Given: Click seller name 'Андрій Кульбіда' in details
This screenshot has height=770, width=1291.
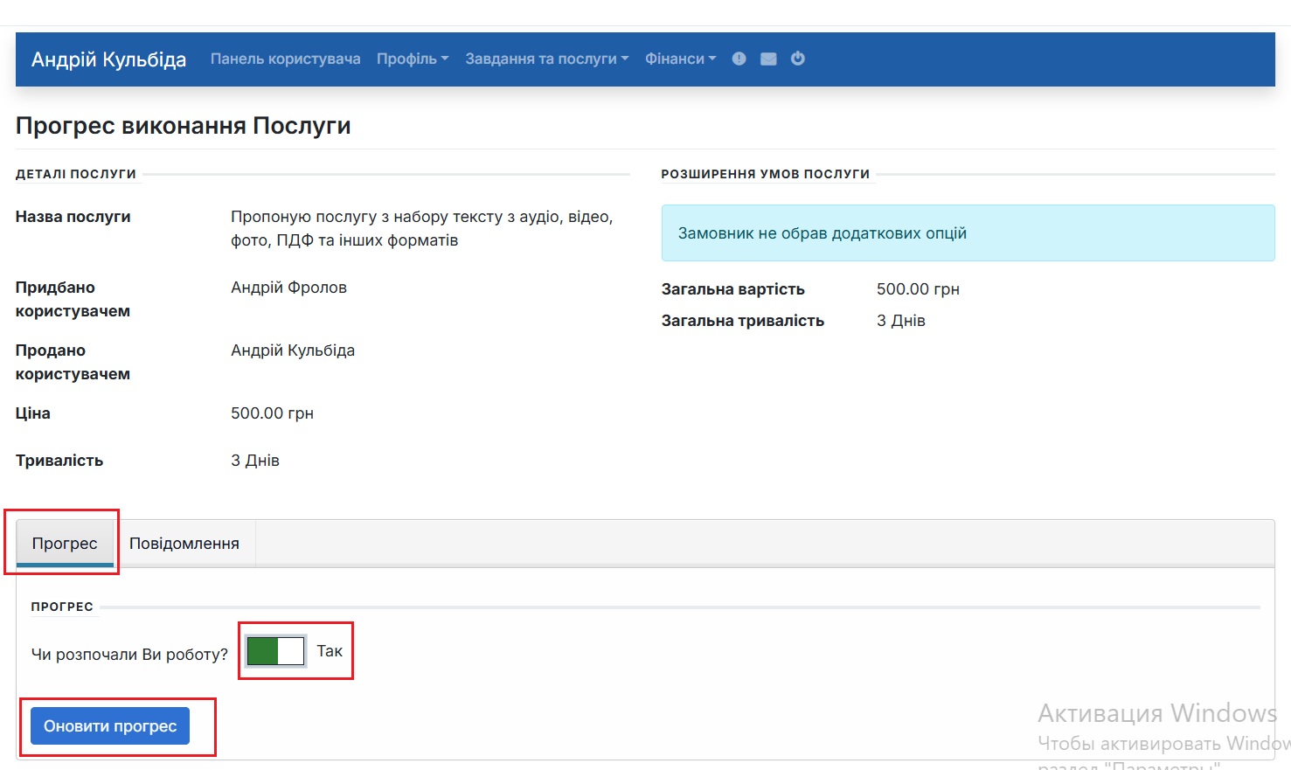Looking at the screenshot, I should (293, 350).
